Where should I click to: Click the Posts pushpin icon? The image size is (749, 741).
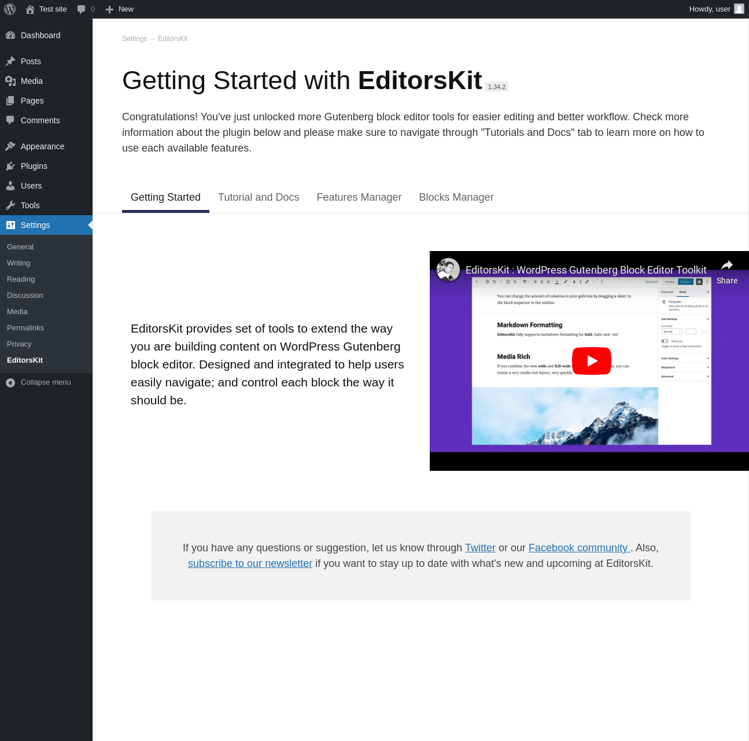point(10,61)
